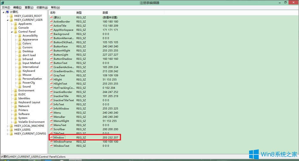Select the MenuText value name
This screenshot has height=161, width=299.
coord(60,125)
